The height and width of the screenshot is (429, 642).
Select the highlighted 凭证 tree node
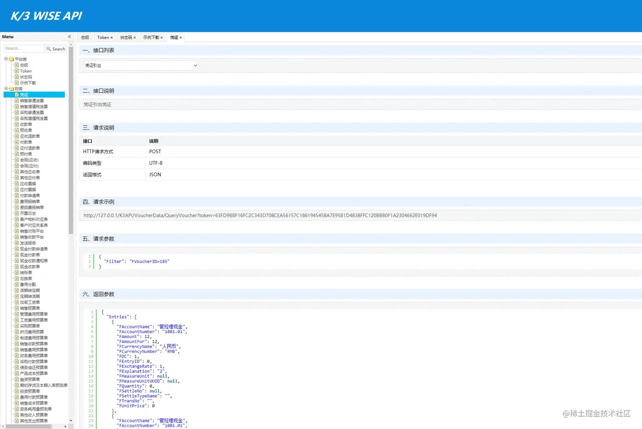click(x=34, y=95)
